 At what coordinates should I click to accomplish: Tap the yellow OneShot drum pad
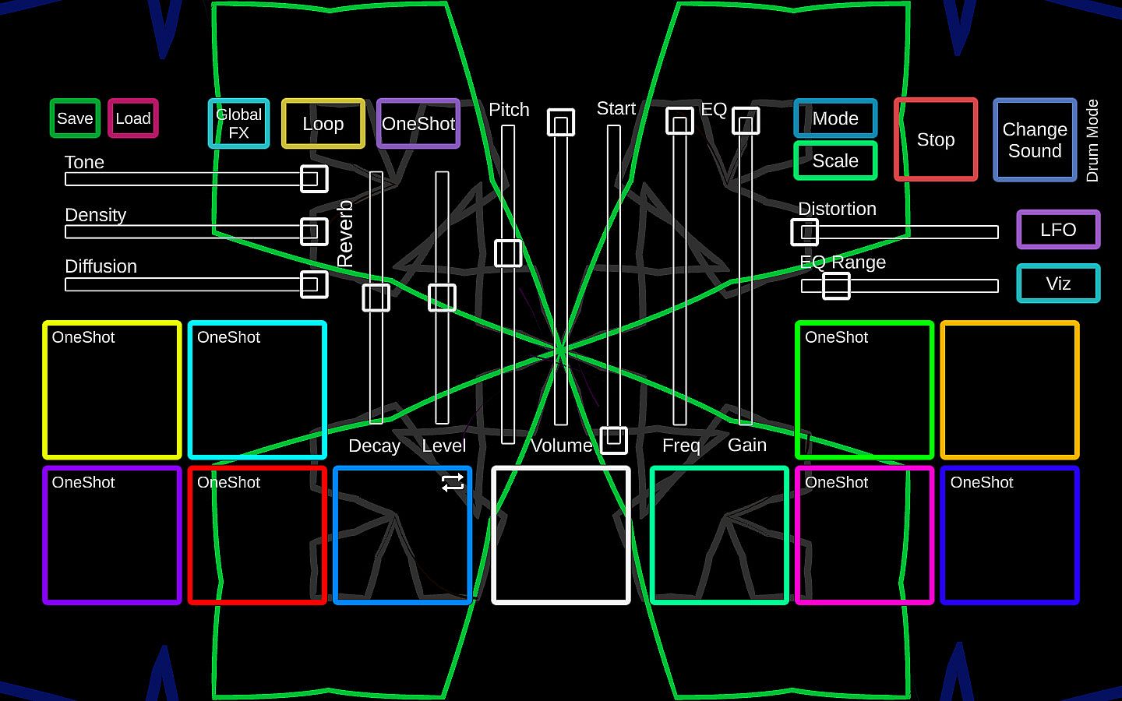coord(112,390)
